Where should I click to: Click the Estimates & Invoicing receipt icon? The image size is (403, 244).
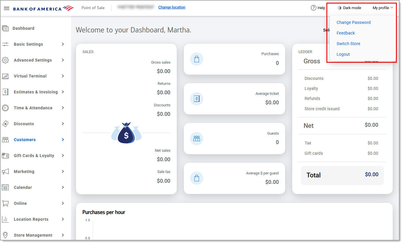point(5,92)
